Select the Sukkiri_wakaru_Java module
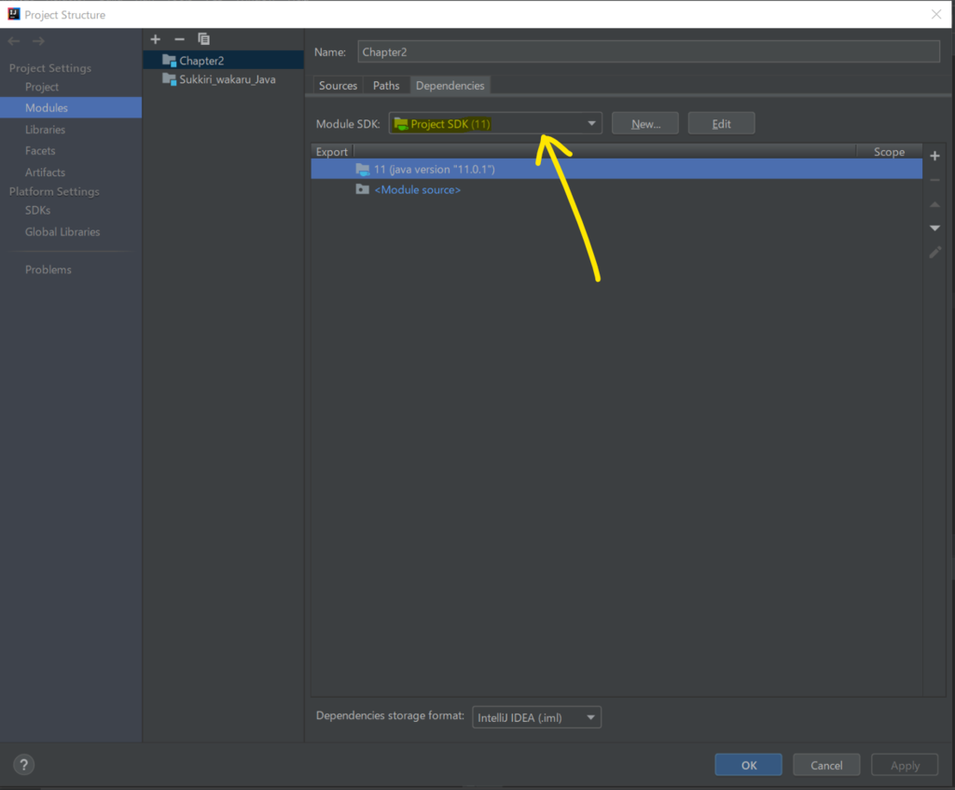This screenshot has width=955, height=790. (224, 79)
